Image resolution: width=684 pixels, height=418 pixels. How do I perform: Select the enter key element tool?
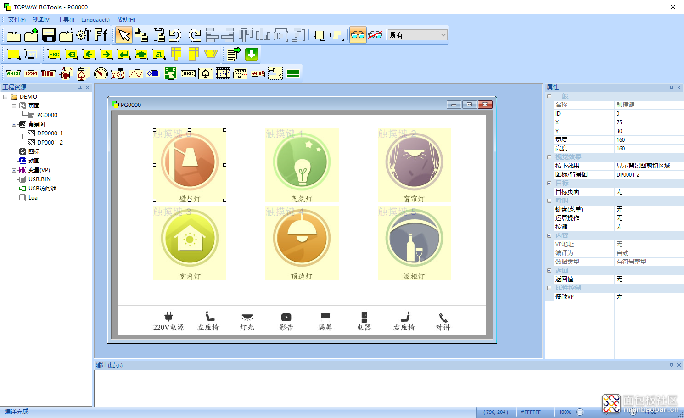pos(124,54)
